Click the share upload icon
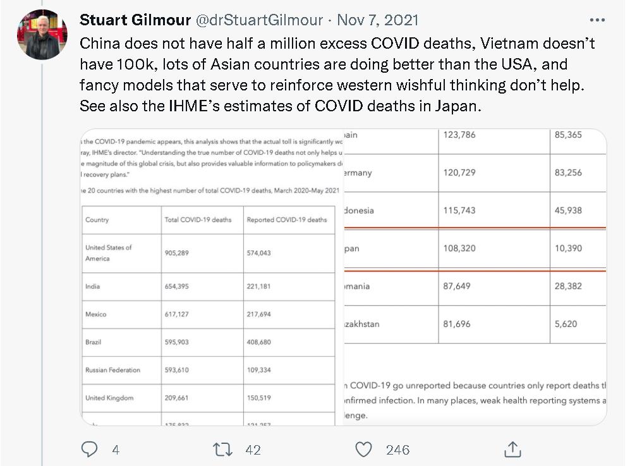The height and width of the screenshot is (466, 630). [512, 450]
